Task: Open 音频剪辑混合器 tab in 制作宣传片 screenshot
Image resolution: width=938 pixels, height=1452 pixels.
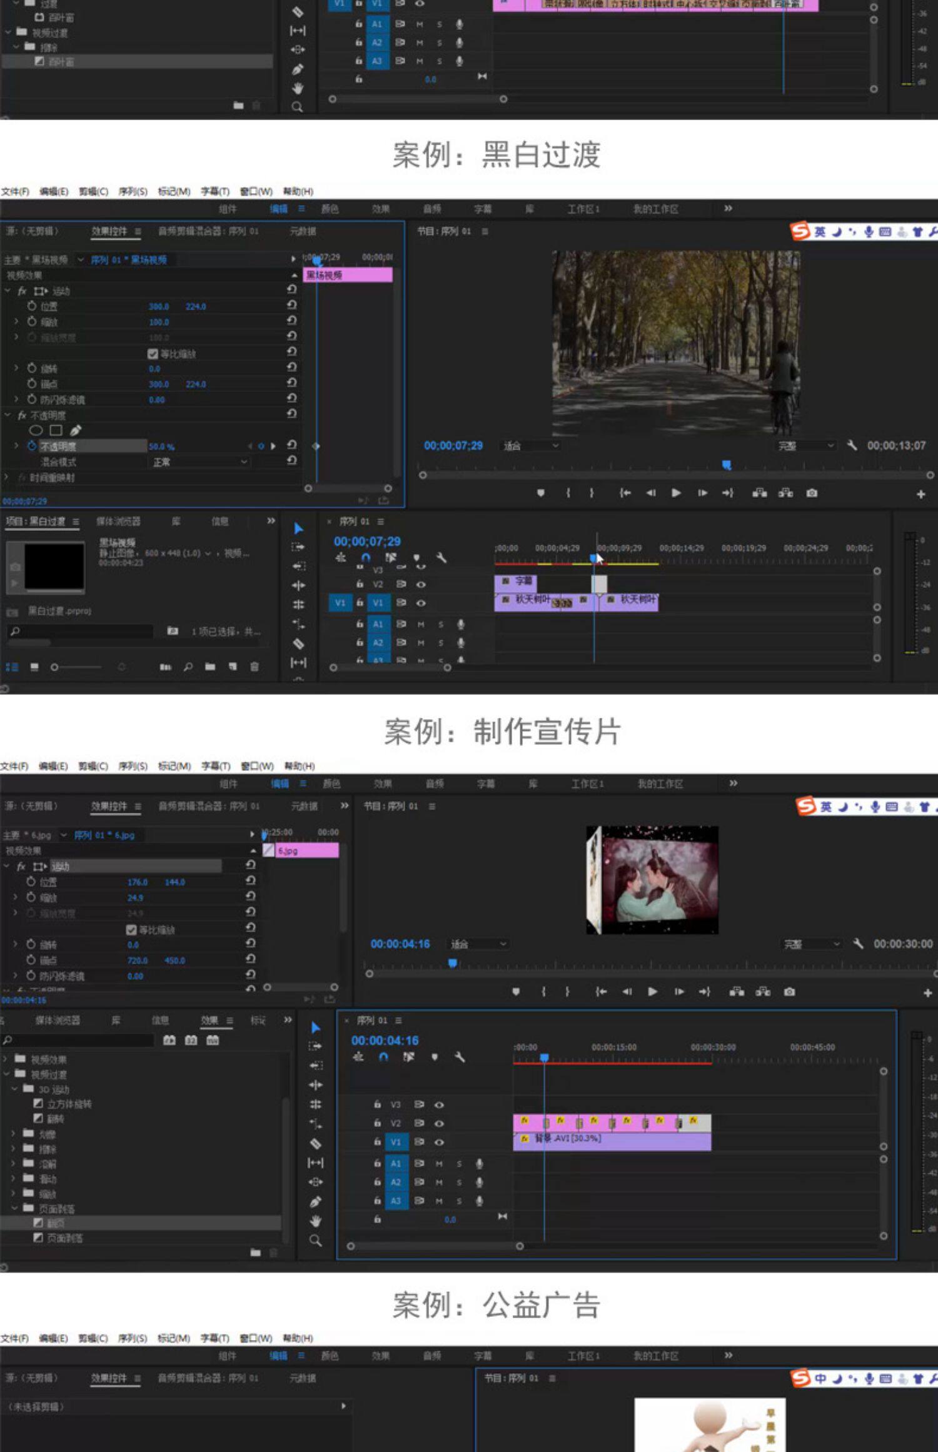Action: (x=208, y=806)
